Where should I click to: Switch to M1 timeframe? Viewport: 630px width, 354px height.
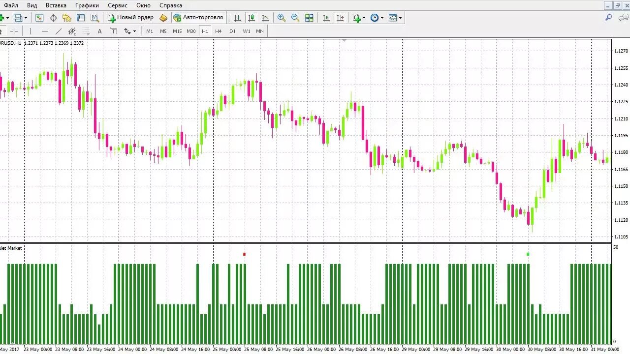point(150,31)
